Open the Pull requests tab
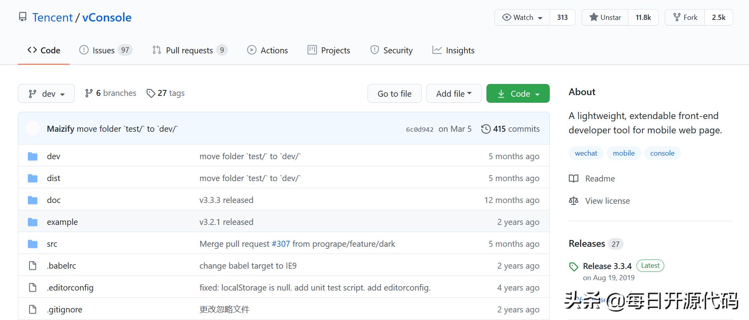 point(190,50)
